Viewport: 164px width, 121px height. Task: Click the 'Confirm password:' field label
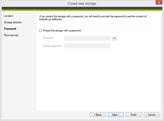click(x=52, y=46)
